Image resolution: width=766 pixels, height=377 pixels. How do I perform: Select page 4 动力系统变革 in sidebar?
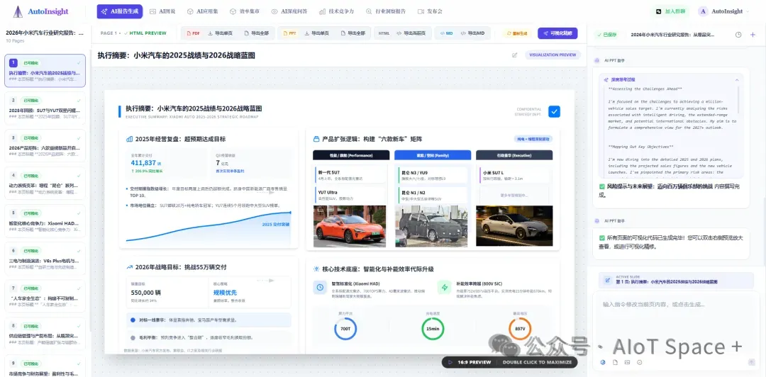click(45, 183)
